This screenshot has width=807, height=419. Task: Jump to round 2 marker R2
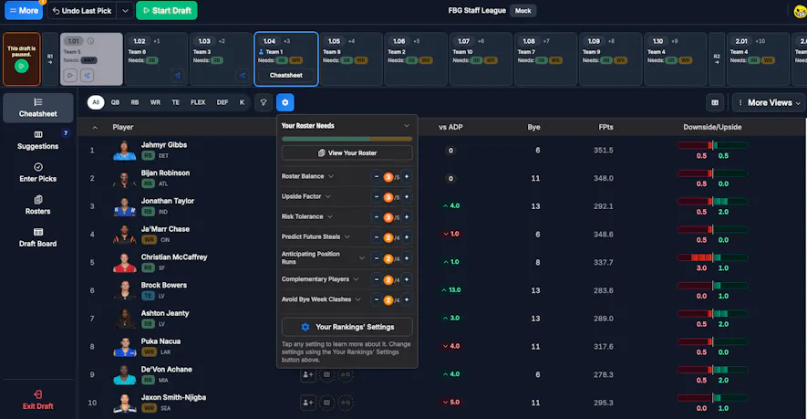(717, 58)
